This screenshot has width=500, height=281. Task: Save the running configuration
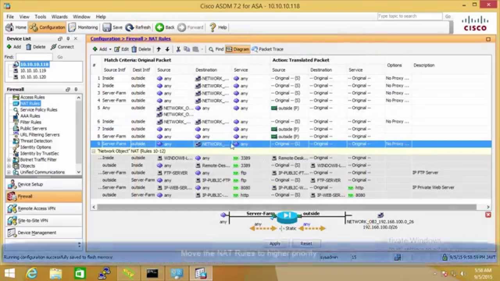112,27
